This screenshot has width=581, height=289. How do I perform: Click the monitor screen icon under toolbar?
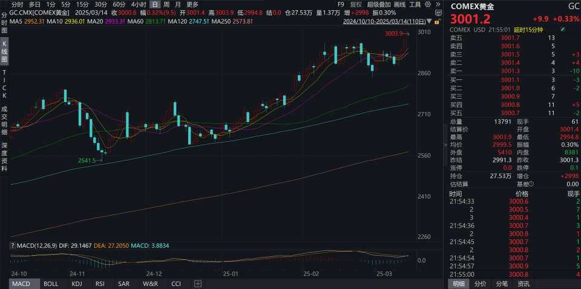(x=438, y=12)
